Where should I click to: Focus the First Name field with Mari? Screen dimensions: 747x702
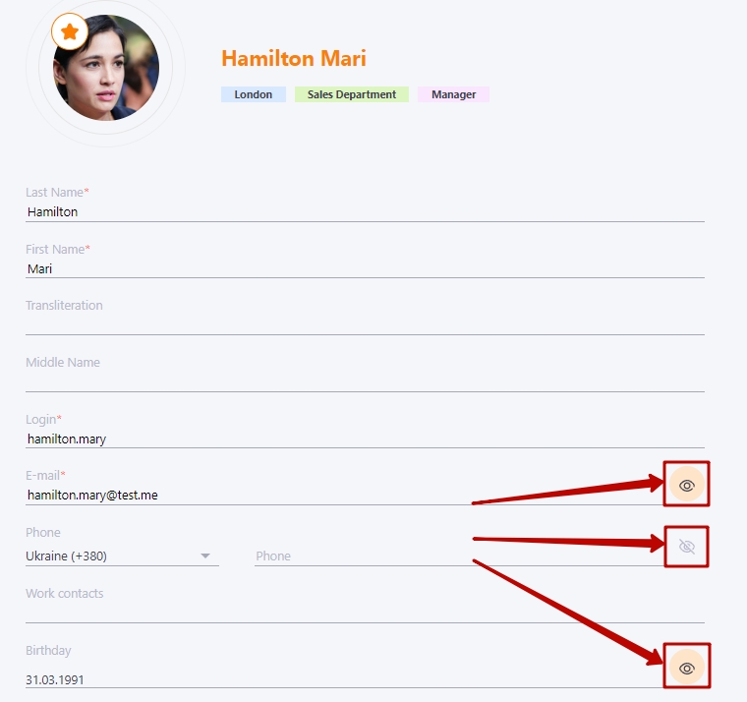[x=365, y=268]
